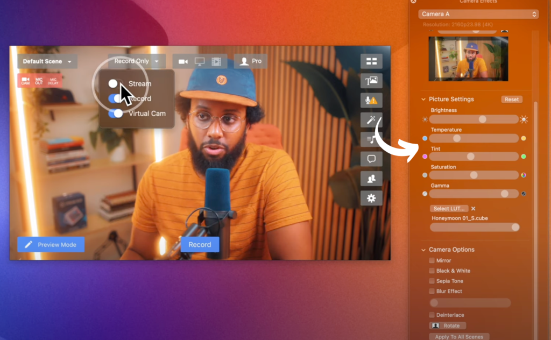This screenshot has height=340, width=551.
Task: Open the gear settings icon in preview
Action: click(371, 198)
